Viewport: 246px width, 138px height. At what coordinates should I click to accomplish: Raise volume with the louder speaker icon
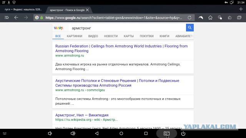(x=73, y=133)
